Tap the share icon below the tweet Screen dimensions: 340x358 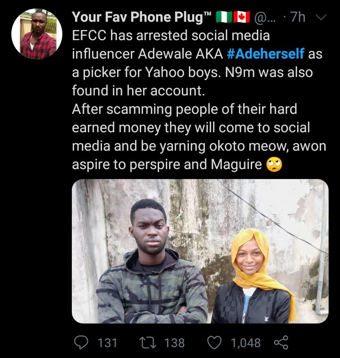280,342
